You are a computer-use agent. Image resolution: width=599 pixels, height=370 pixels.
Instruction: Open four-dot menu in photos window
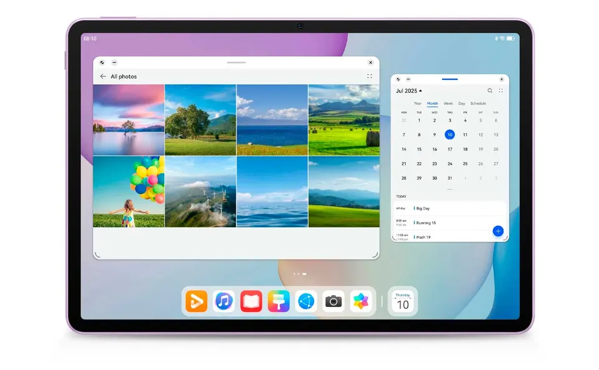(369, 76)
